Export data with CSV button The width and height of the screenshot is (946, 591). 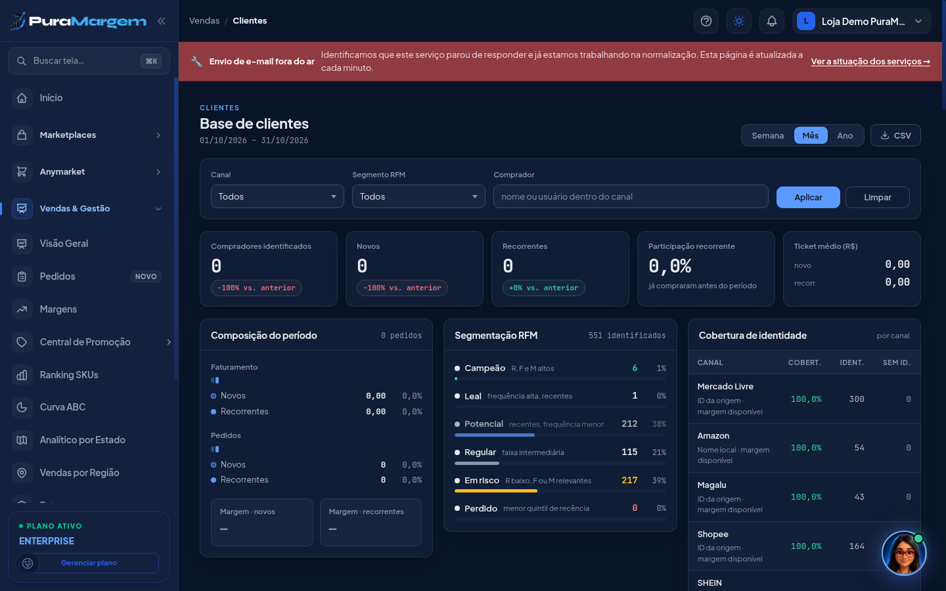pos(895,136)
